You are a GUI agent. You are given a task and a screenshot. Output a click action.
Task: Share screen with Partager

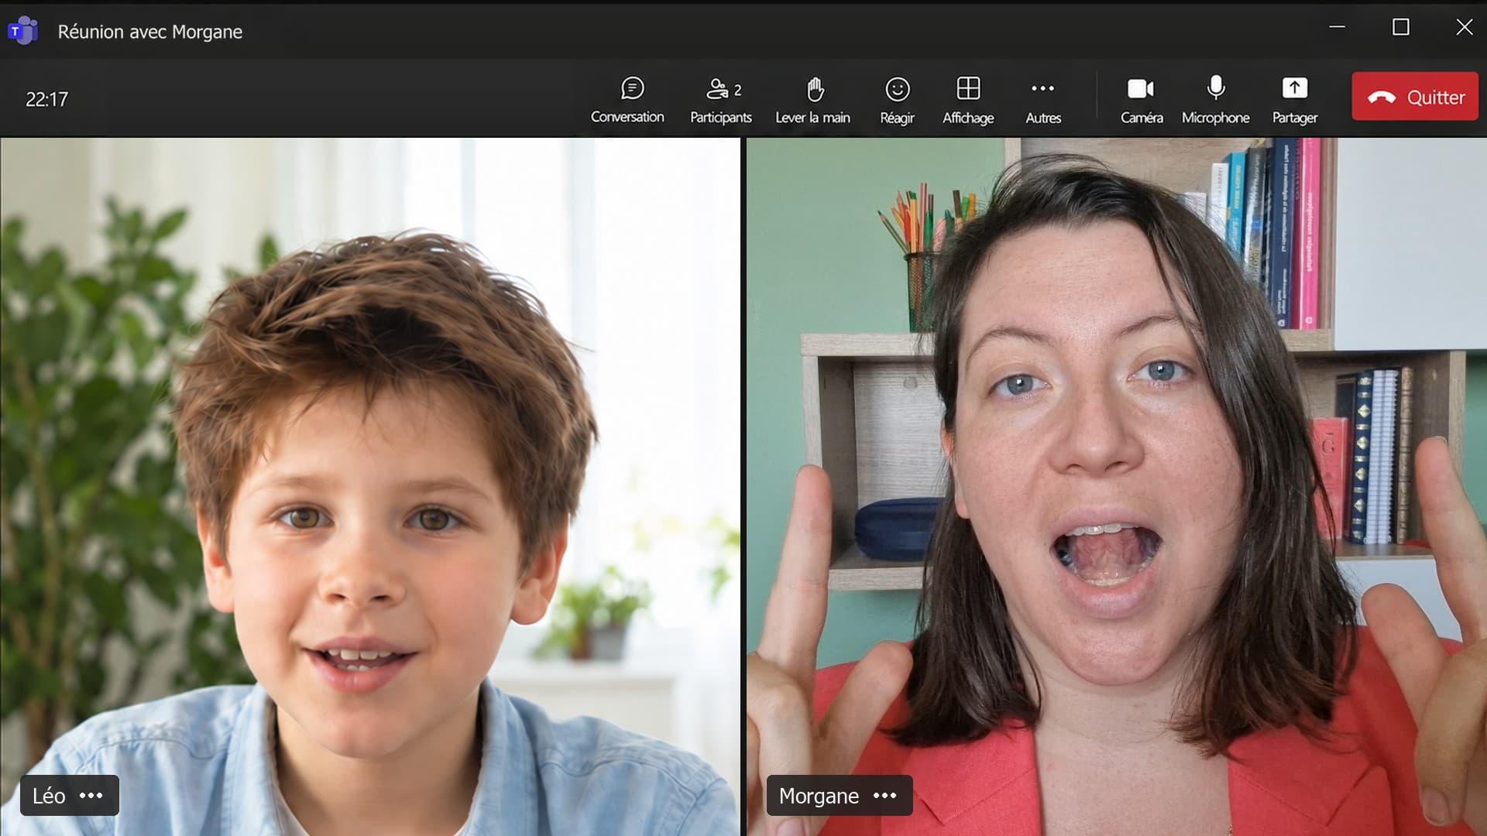pos(1294,100)
